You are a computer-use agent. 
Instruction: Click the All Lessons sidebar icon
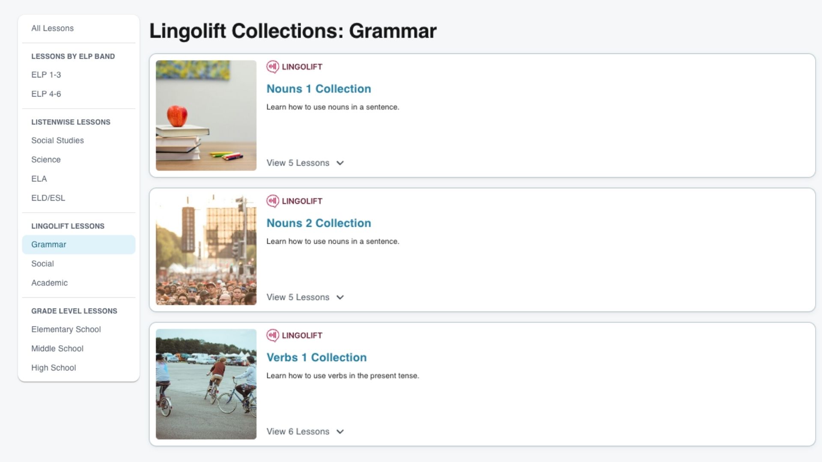[x=53, y=28]
